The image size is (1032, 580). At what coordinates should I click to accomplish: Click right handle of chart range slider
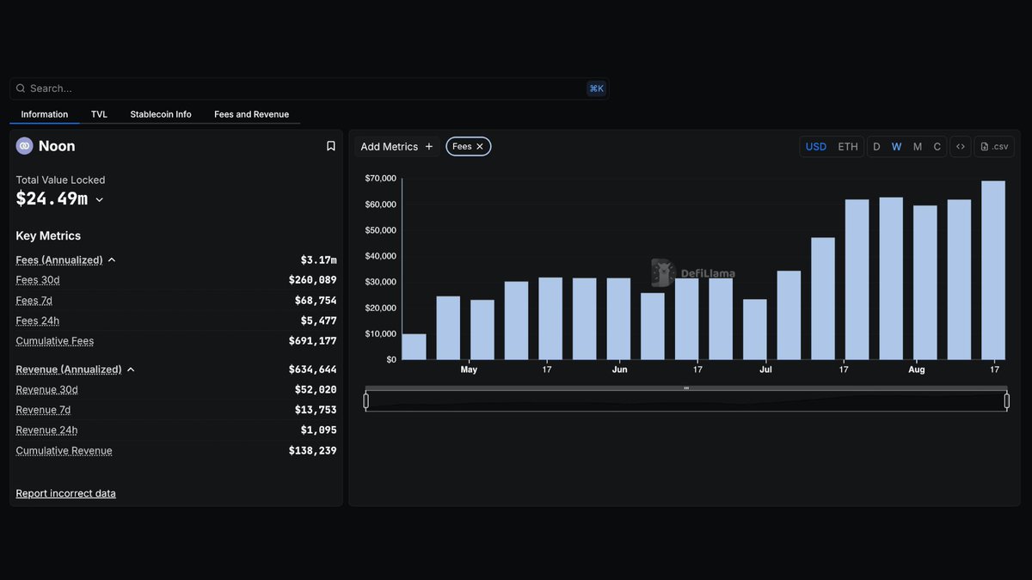1006,400
